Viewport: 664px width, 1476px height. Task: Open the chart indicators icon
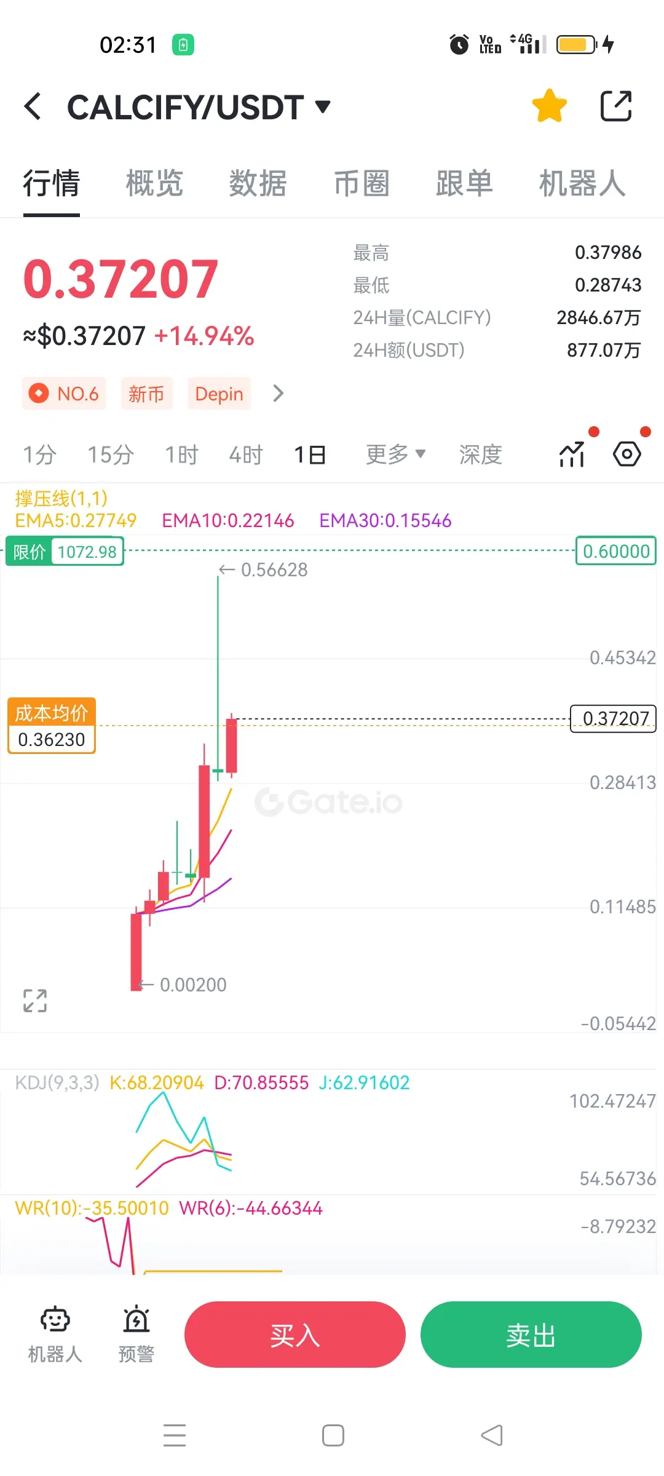[x=572, y=454]
